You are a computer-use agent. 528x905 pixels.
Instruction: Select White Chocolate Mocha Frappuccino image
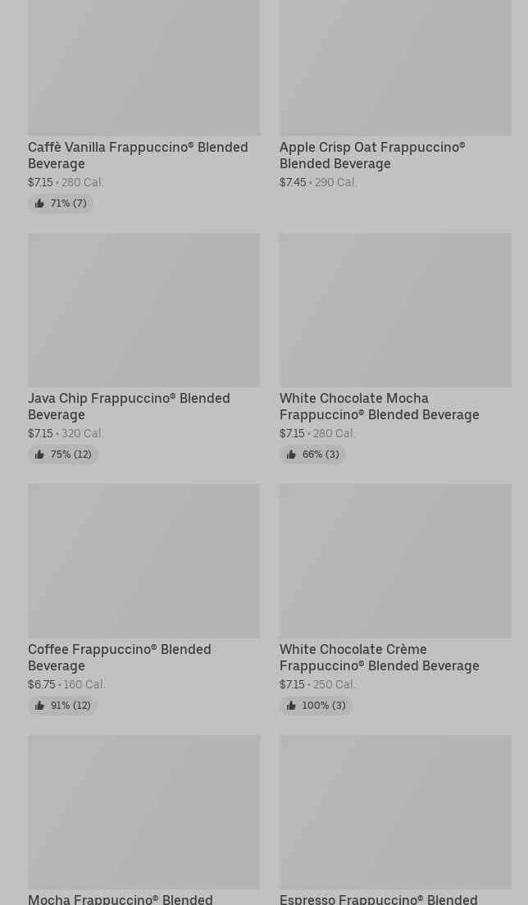coord(395,310)
